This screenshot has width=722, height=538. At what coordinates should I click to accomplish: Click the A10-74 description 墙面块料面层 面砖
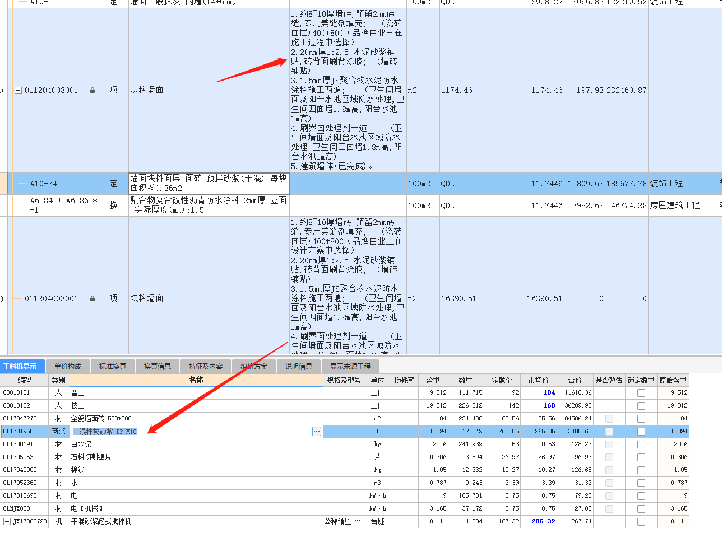pos(209,184)
